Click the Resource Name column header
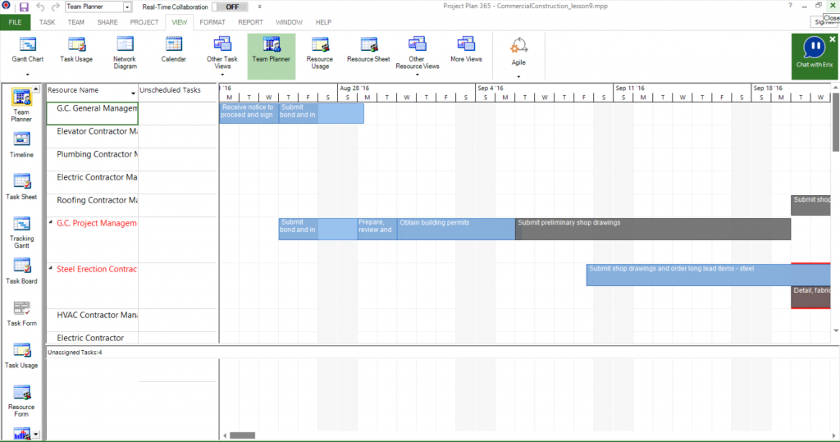 tap(86, 90)
